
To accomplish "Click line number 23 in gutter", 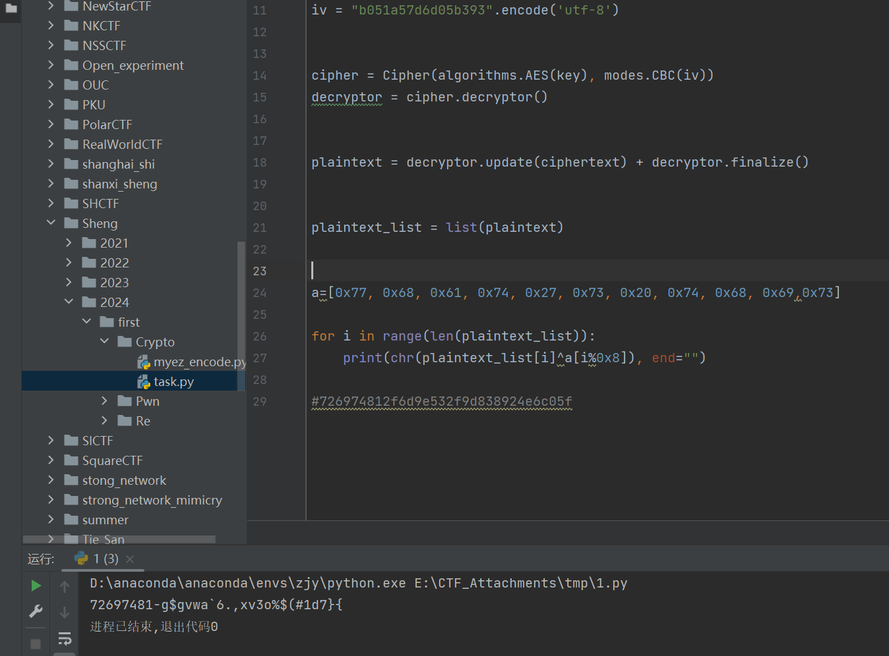I will [x=260, y=271].
